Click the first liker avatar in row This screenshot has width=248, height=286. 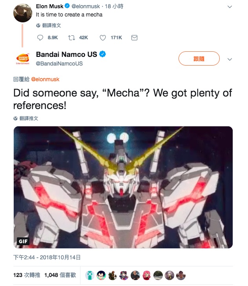(x=90, y=275)
